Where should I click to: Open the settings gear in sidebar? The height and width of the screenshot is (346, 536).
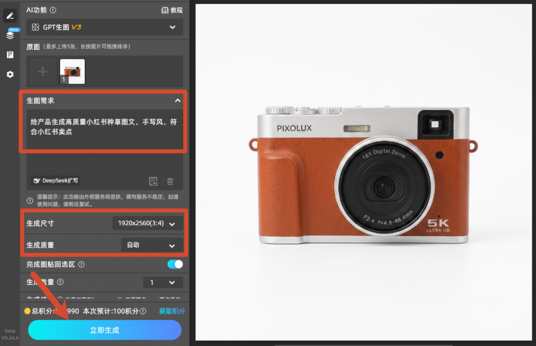(x=10, y=74)
